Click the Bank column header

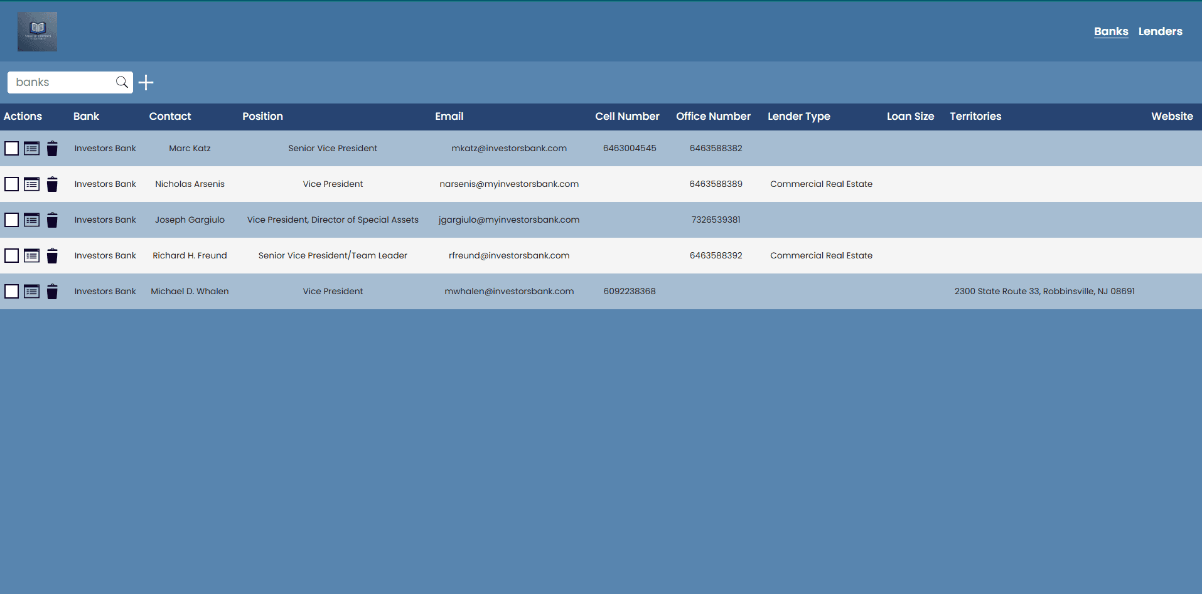pyautogui.click(x=86, y=116)
